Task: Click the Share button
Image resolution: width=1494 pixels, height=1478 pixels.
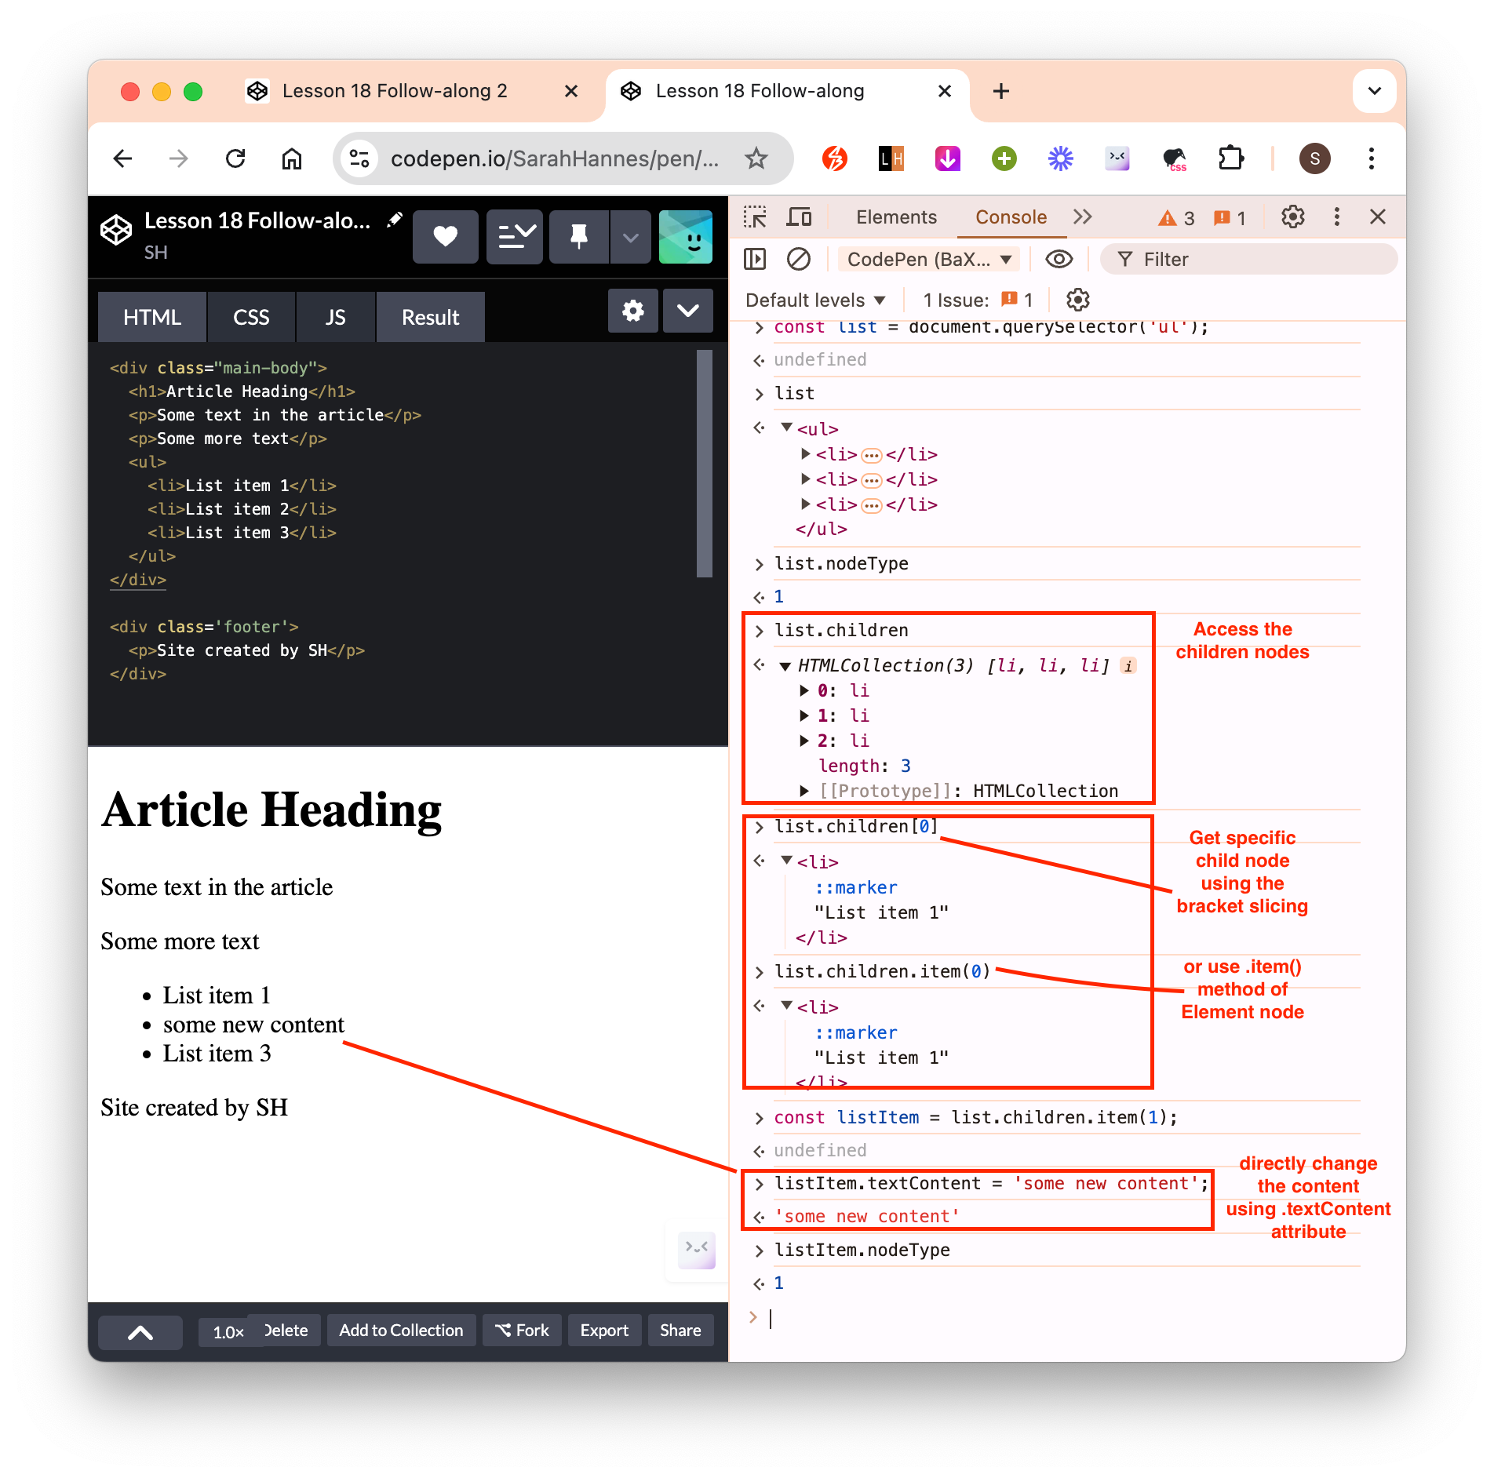Action: [680, 1331]
